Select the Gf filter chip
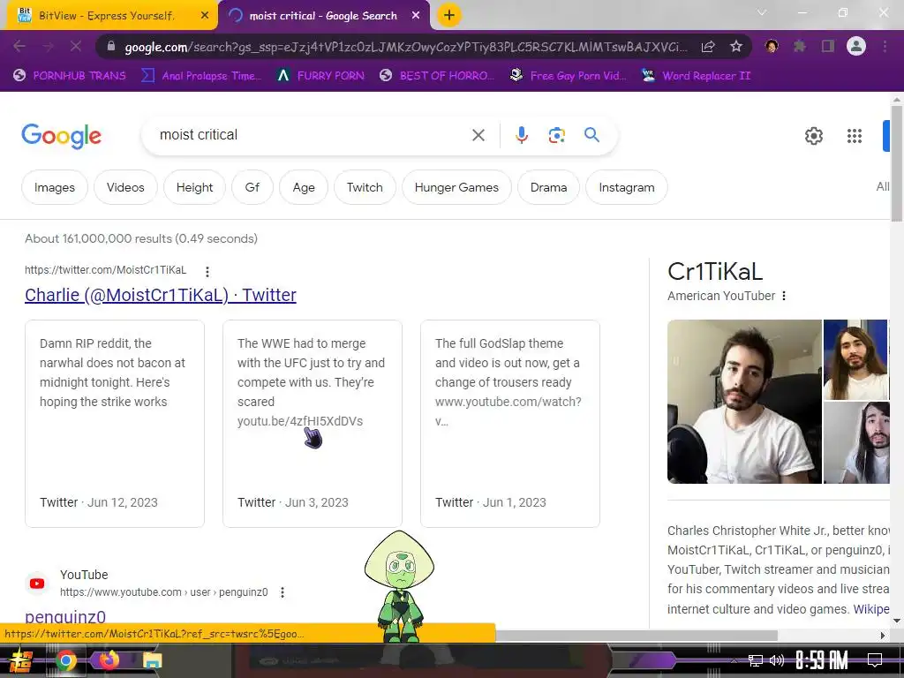Screen dimensions: 904x678 252,187
